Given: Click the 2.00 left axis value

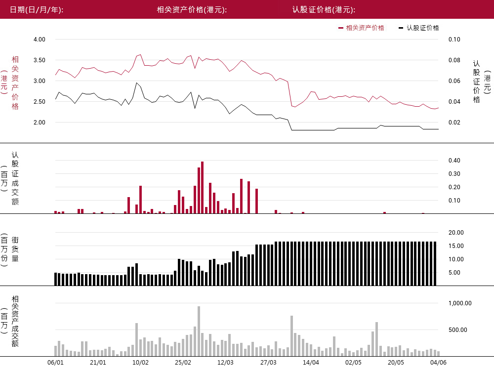Looking at the screenshot, I should coord(40,123).
